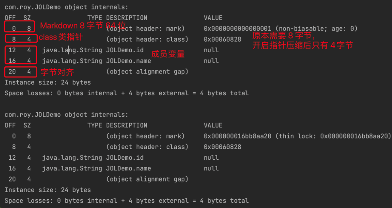Click the DESCRIPTION column header in second dump
Viewport: 392px width, 208px height.
coord(126,125)
